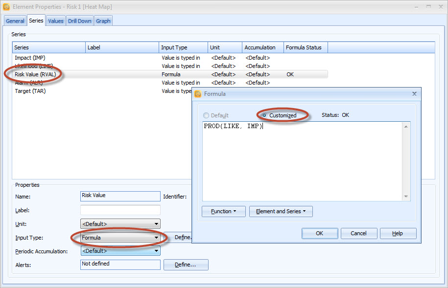Expand the Unit dropdown list
The width and height of the screenshot is (448, 288).
(156, 224)
